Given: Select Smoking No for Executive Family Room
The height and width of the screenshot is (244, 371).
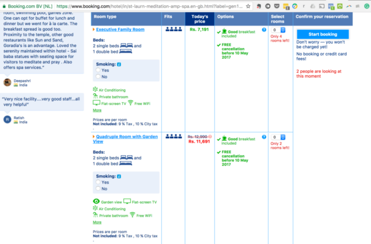Looking at the screenshot, I should coord(98,77).
